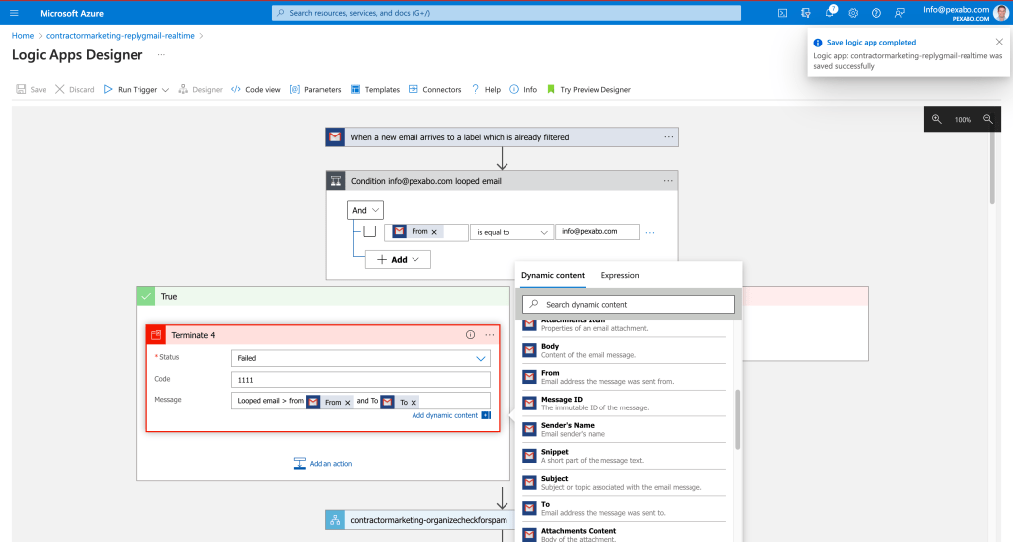Viewport: 1013px width, 542px height.
Task: Insert the To dynamic content item
Action: coord(624,509)
